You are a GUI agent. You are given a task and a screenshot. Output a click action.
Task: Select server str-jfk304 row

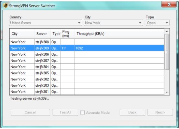(x=87, y=67)
